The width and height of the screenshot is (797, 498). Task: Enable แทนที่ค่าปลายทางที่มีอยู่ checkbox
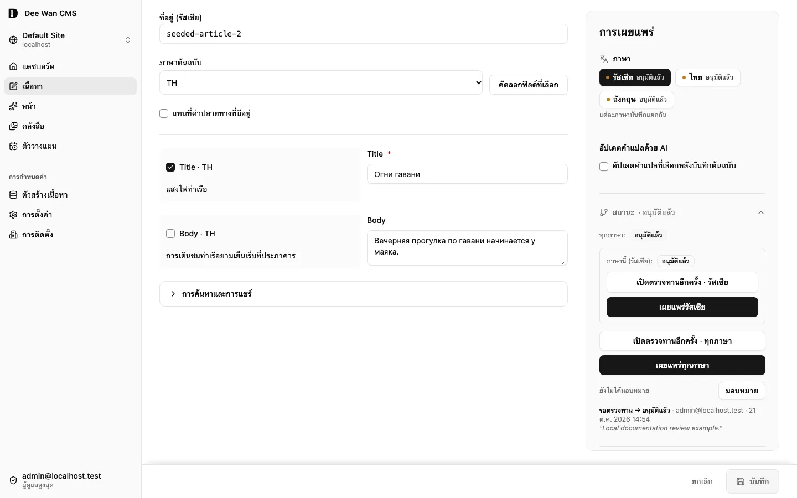[164, 113]
